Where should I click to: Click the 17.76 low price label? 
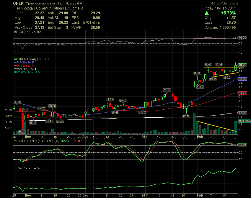(x=186, y=116)
